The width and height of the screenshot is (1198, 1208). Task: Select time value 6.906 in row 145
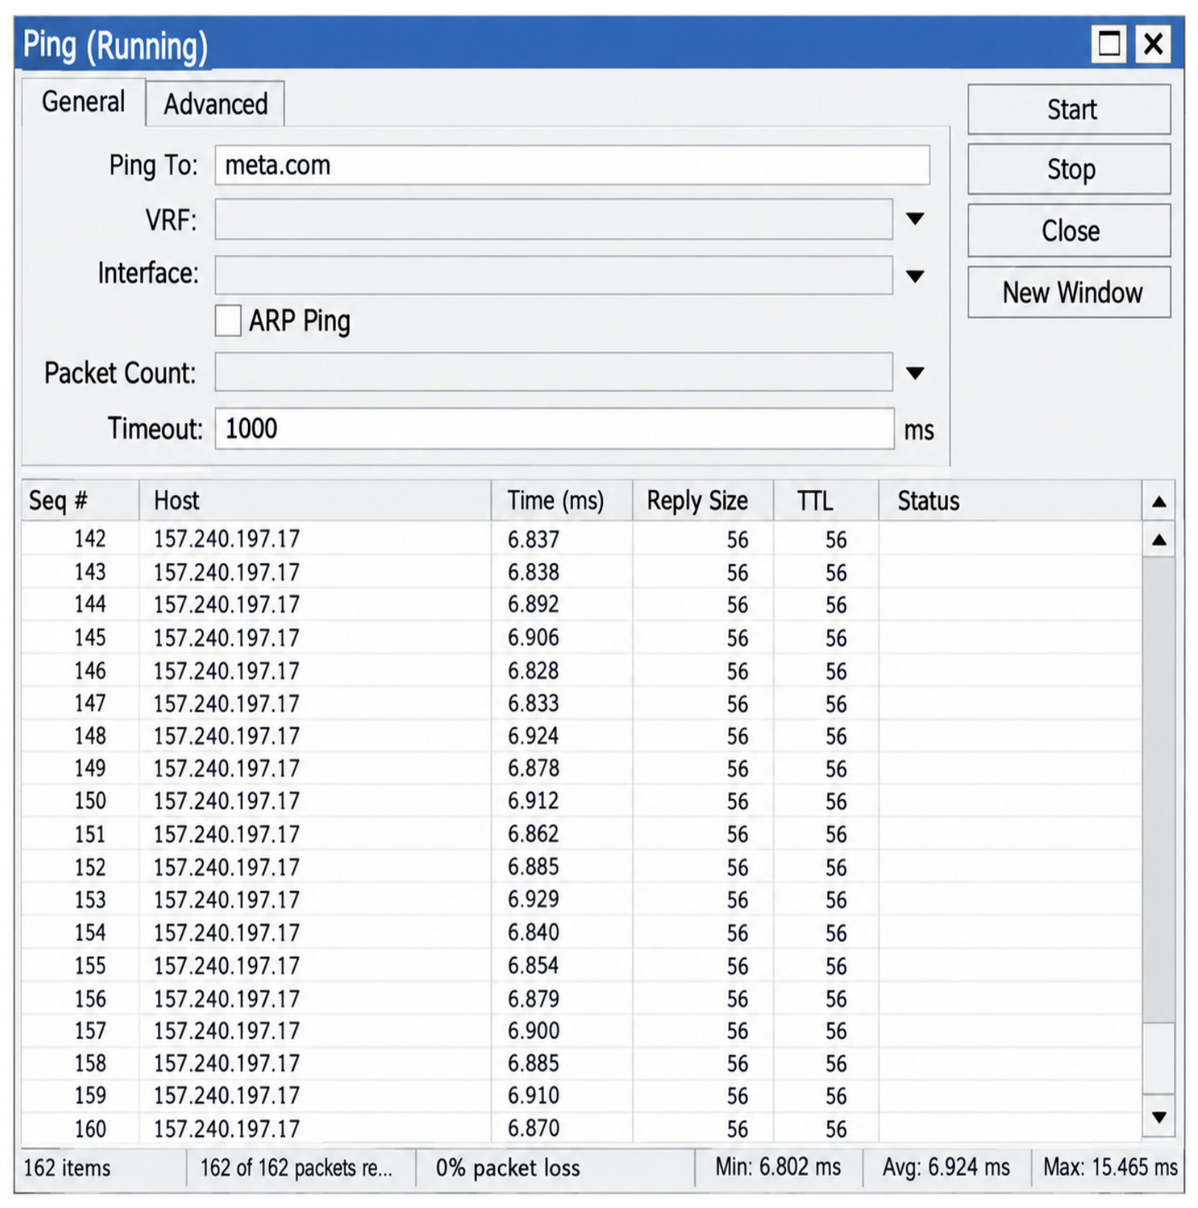pyautogui.click(x=533, y=637)
